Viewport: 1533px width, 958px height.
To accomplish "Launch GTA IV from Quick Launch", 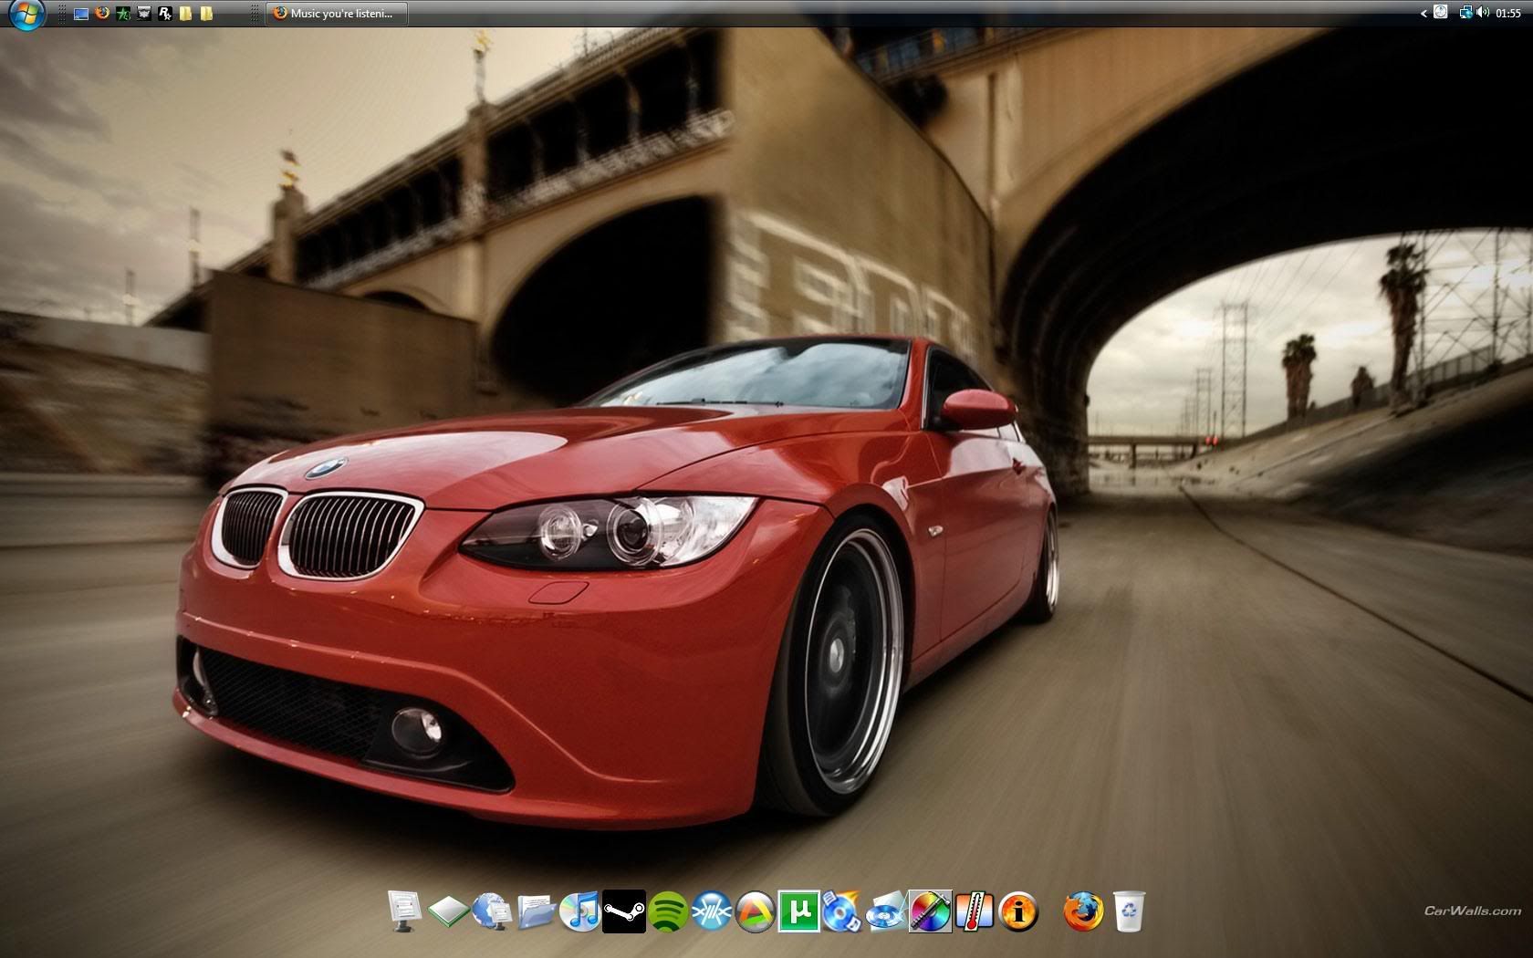I will pyautogui.click(x=123, y=14).
